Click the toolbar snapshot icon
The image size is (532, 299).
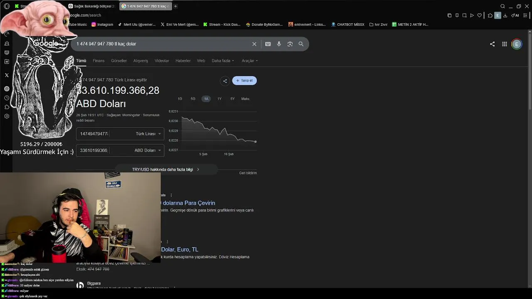pos(464,15)
